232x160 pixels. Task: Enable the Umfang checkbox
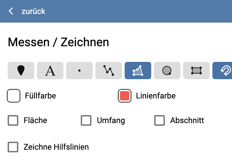86,120
